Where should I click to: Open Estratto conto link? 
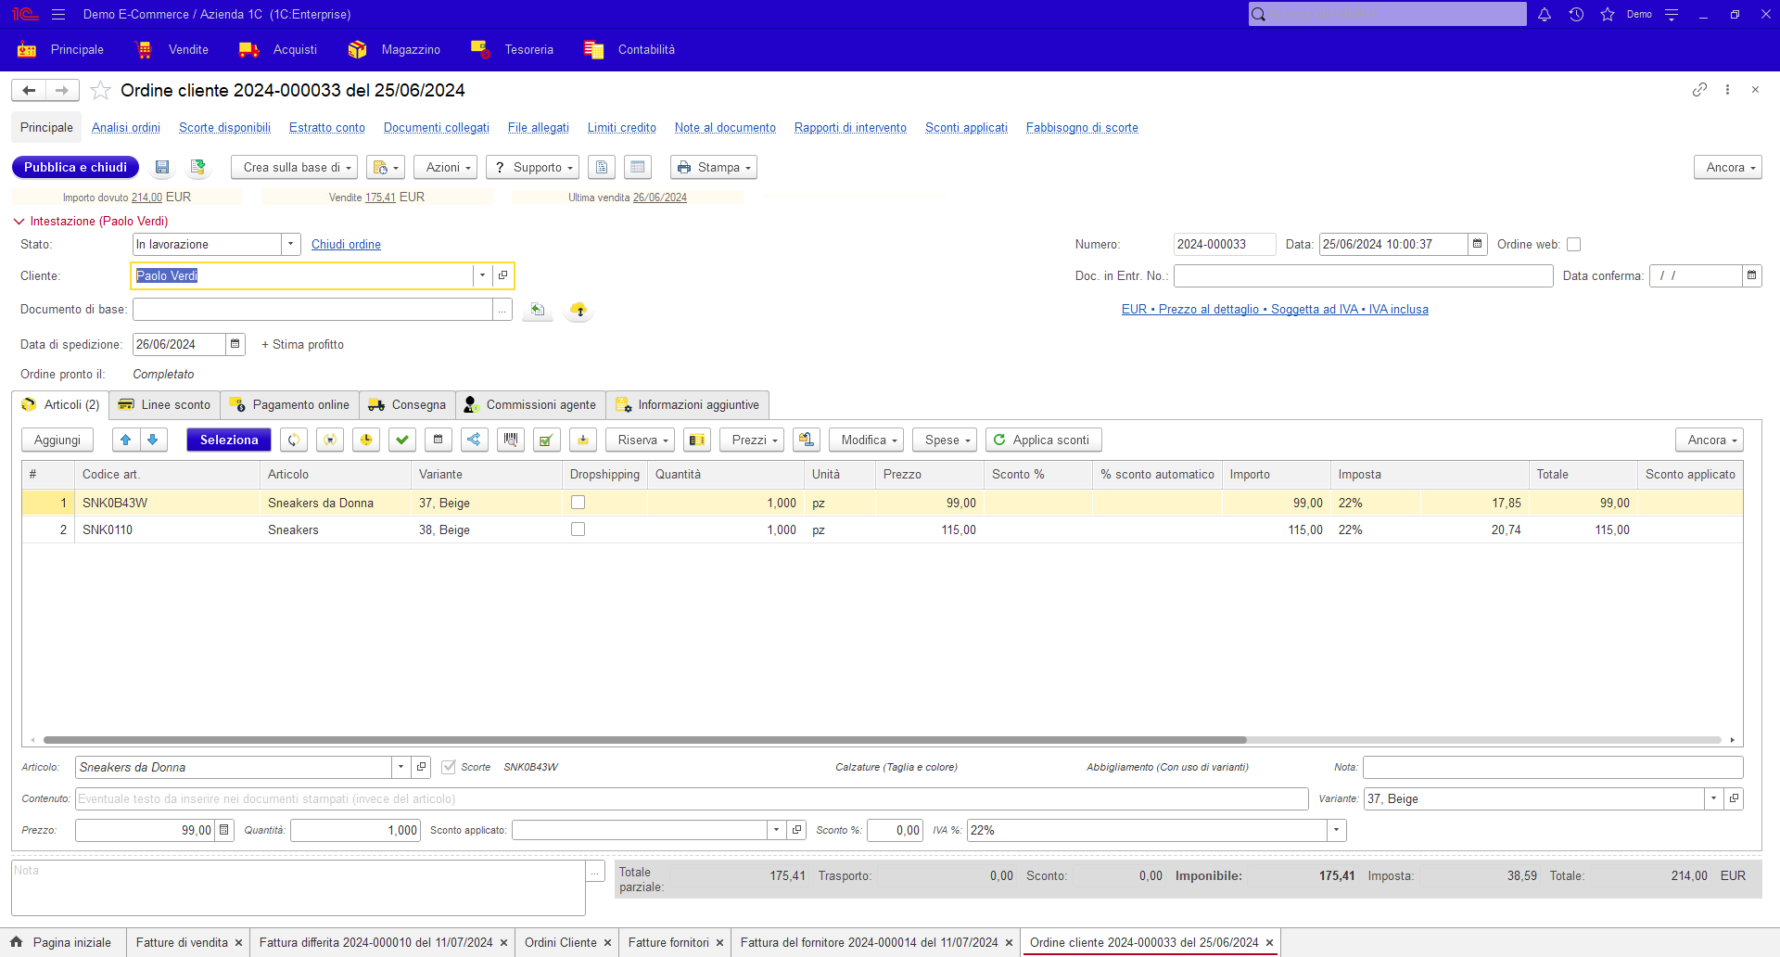tap(327, 128)
